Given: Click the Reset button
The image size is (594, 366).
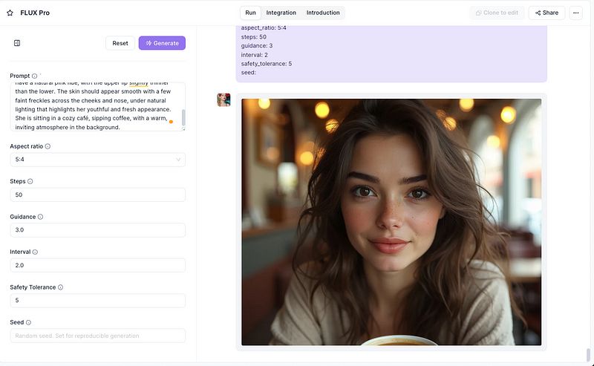Looking at the screenshot, I should [x=120, y=43].
